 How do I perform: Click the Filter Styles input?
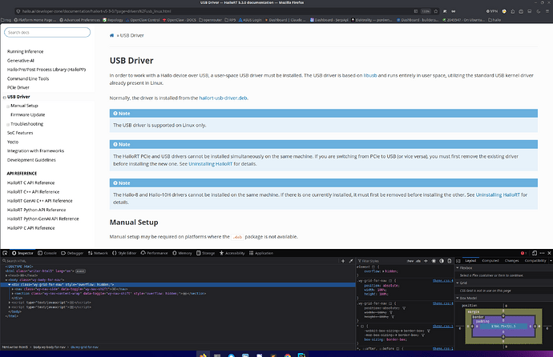click(x=381, y=261)
